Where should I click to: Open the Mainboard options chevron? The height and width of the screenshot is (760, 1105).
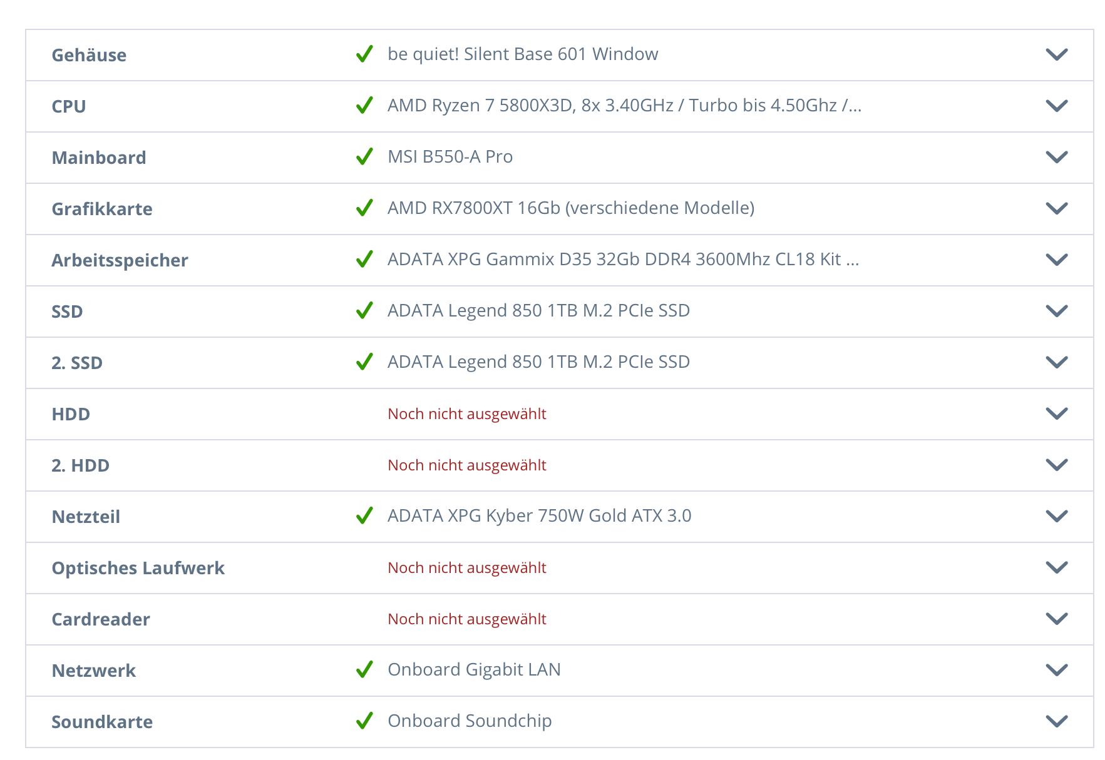tap(1056, 157)
